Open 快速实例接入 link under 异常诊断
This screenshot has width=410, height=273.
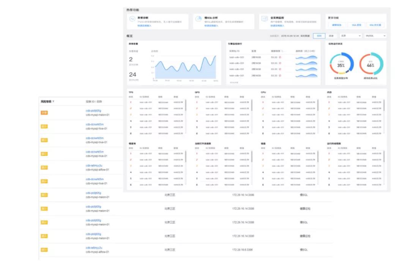tap(144, 25)
